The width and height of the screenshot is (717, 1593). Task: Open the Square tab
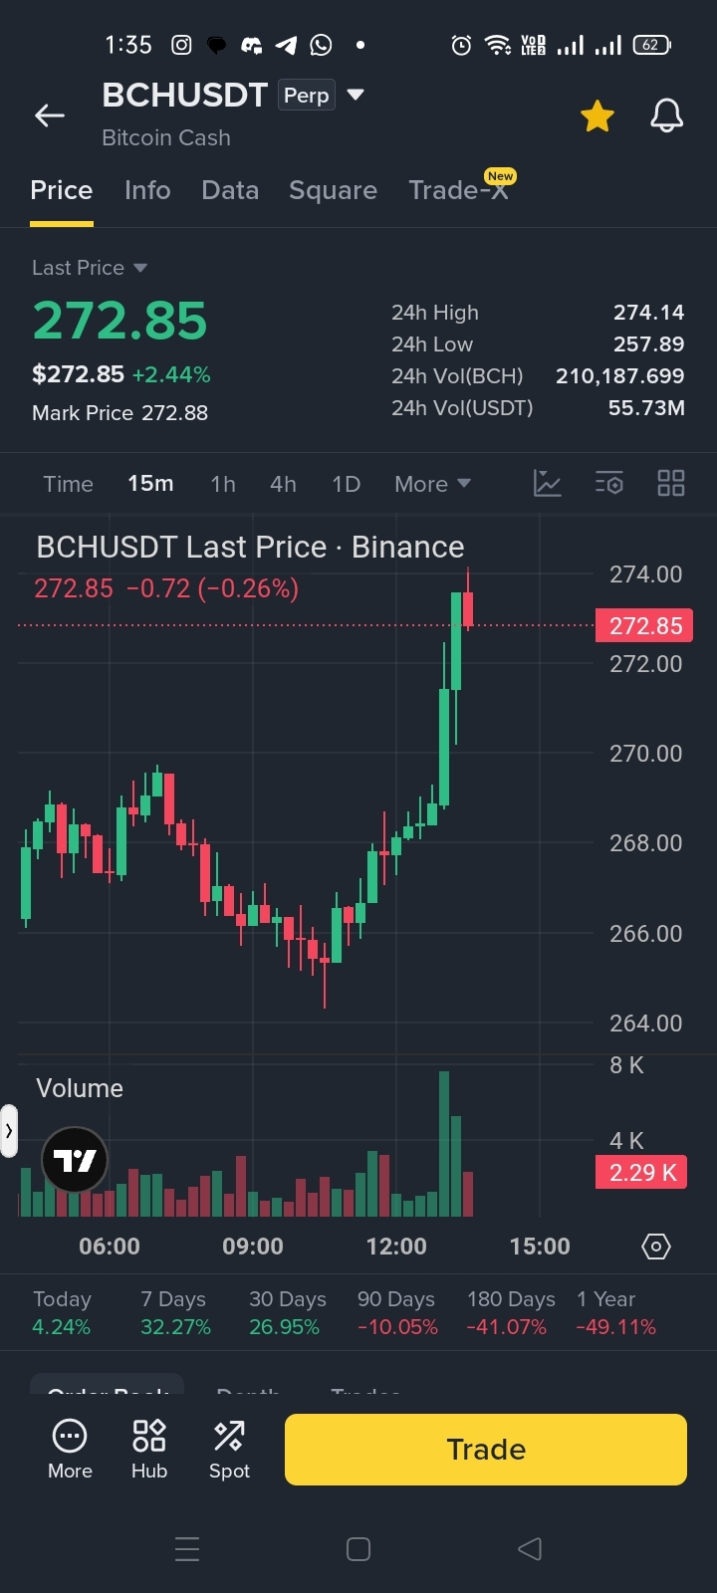(x=333, y=190)
